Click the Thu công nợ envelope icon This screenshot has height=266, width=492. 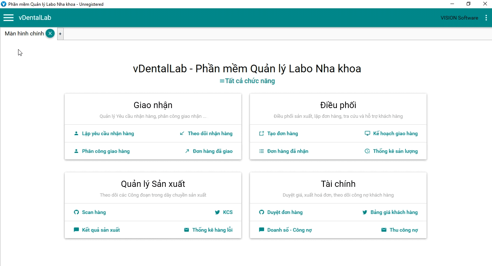pos(384,230)
